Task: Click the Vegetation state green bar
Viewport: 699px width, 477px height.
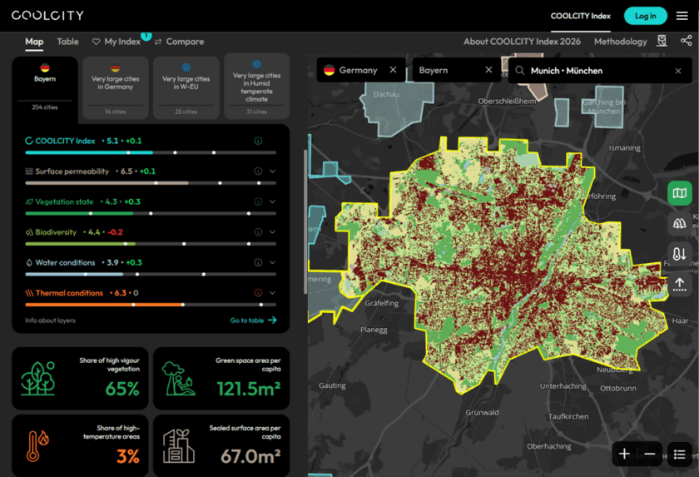Action: (151, 213)
